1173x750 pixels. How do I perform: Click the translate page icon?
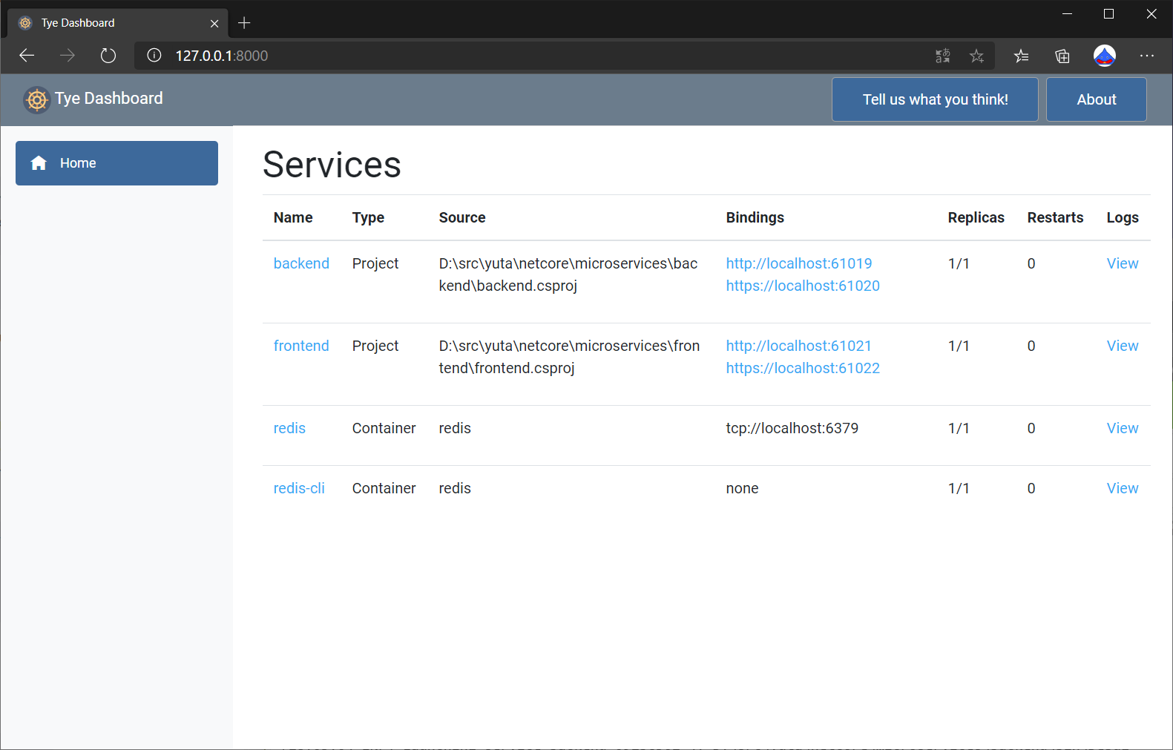click(x=942, y=56)
